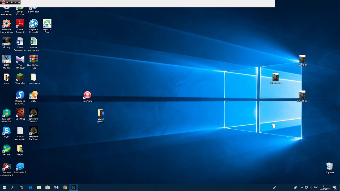Select the Игры По Сети desktop icon
Screen dimensions: 340x191
tap(47, 26)
